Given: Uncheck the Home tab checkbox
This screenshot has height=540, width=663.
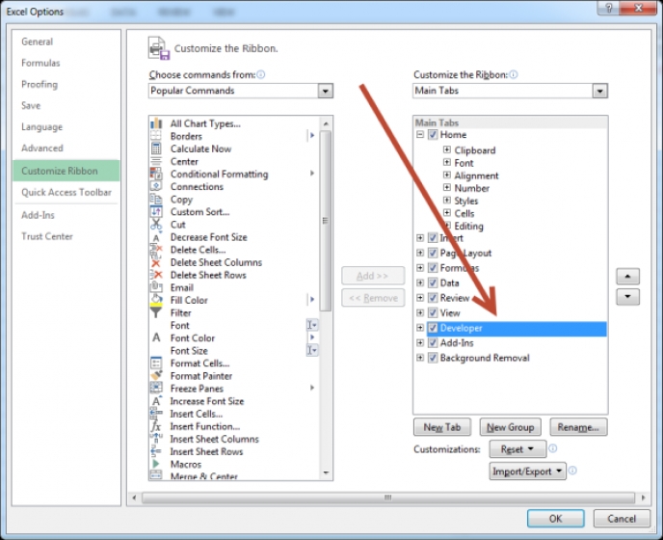Looking at the screenshot, I should point(433,135).
